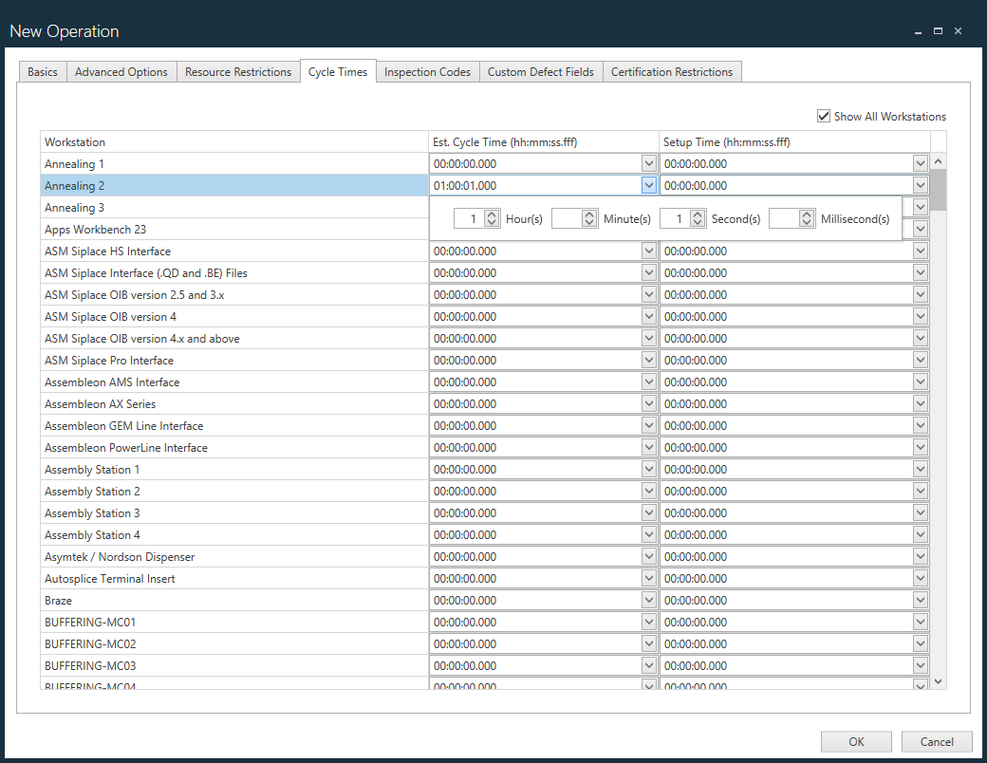Switch to the Custom Defect Fields tab
The width and height of the screenshot is (987, 763).
coord(540,71)
